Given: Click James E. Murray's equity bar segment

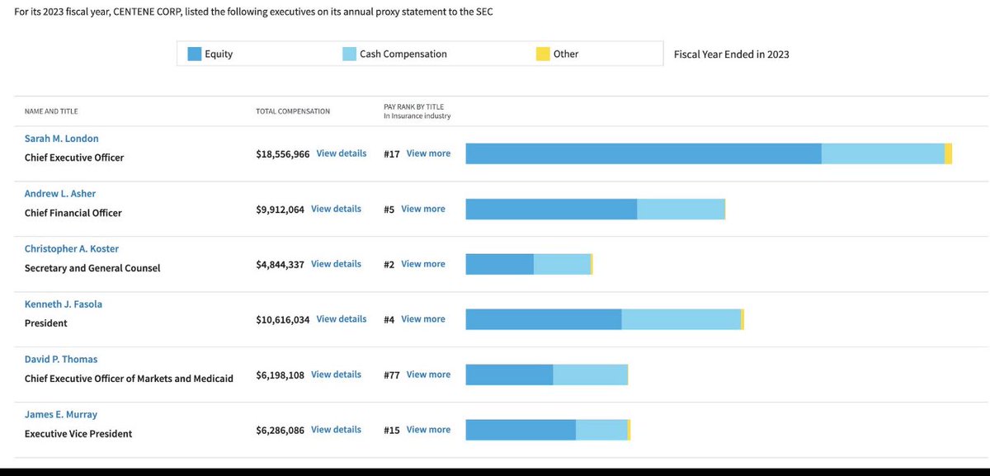Looking at the screenshot, I should coord(521,430).
